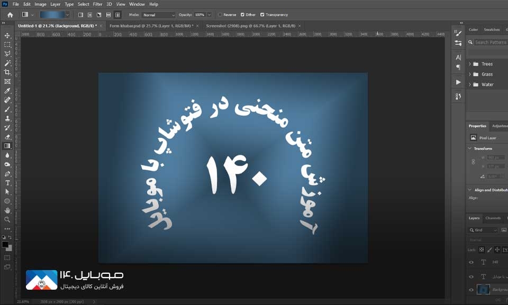The image size is (508, 305).
Task: Toggle lock image pixels brush icon
Action: click(x=489, y=249)
